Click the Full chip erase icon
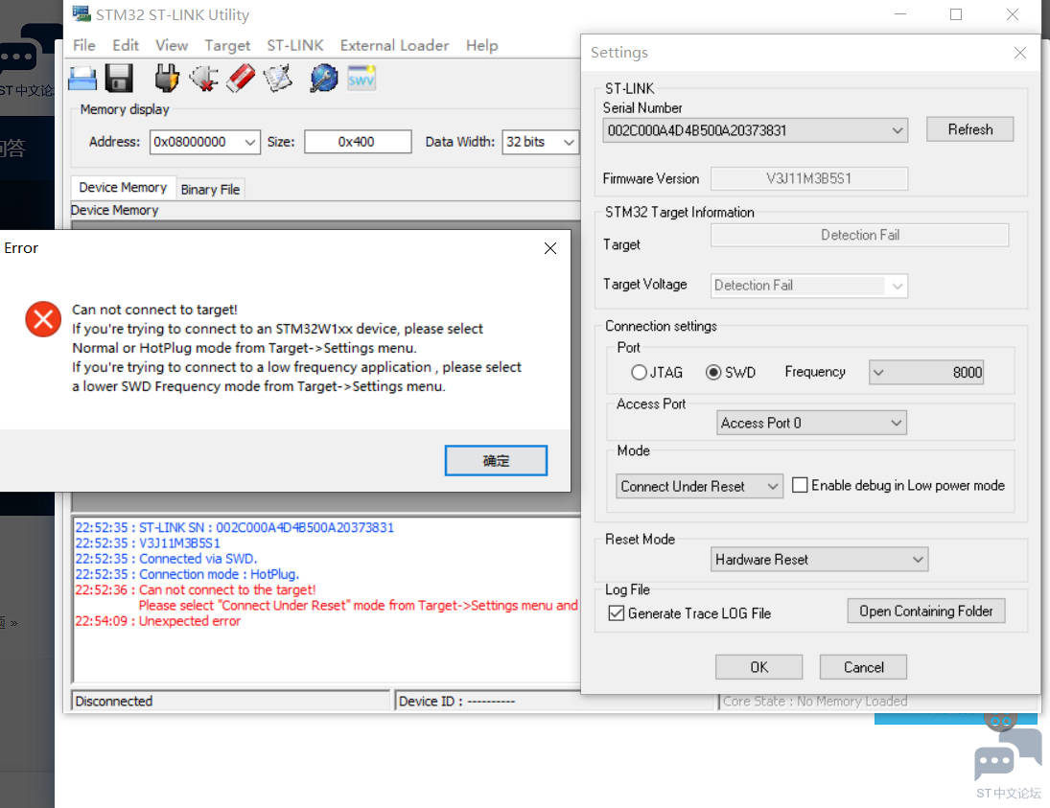The height and width of the screenshot is (808, 1050). 241,79
